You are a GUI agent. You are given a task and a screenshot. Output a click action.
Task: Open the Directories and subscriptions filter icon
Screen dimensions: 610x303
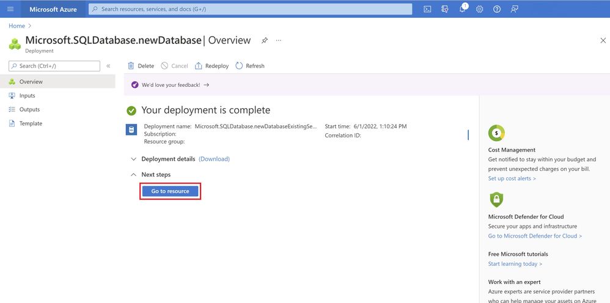coord(445,9)
